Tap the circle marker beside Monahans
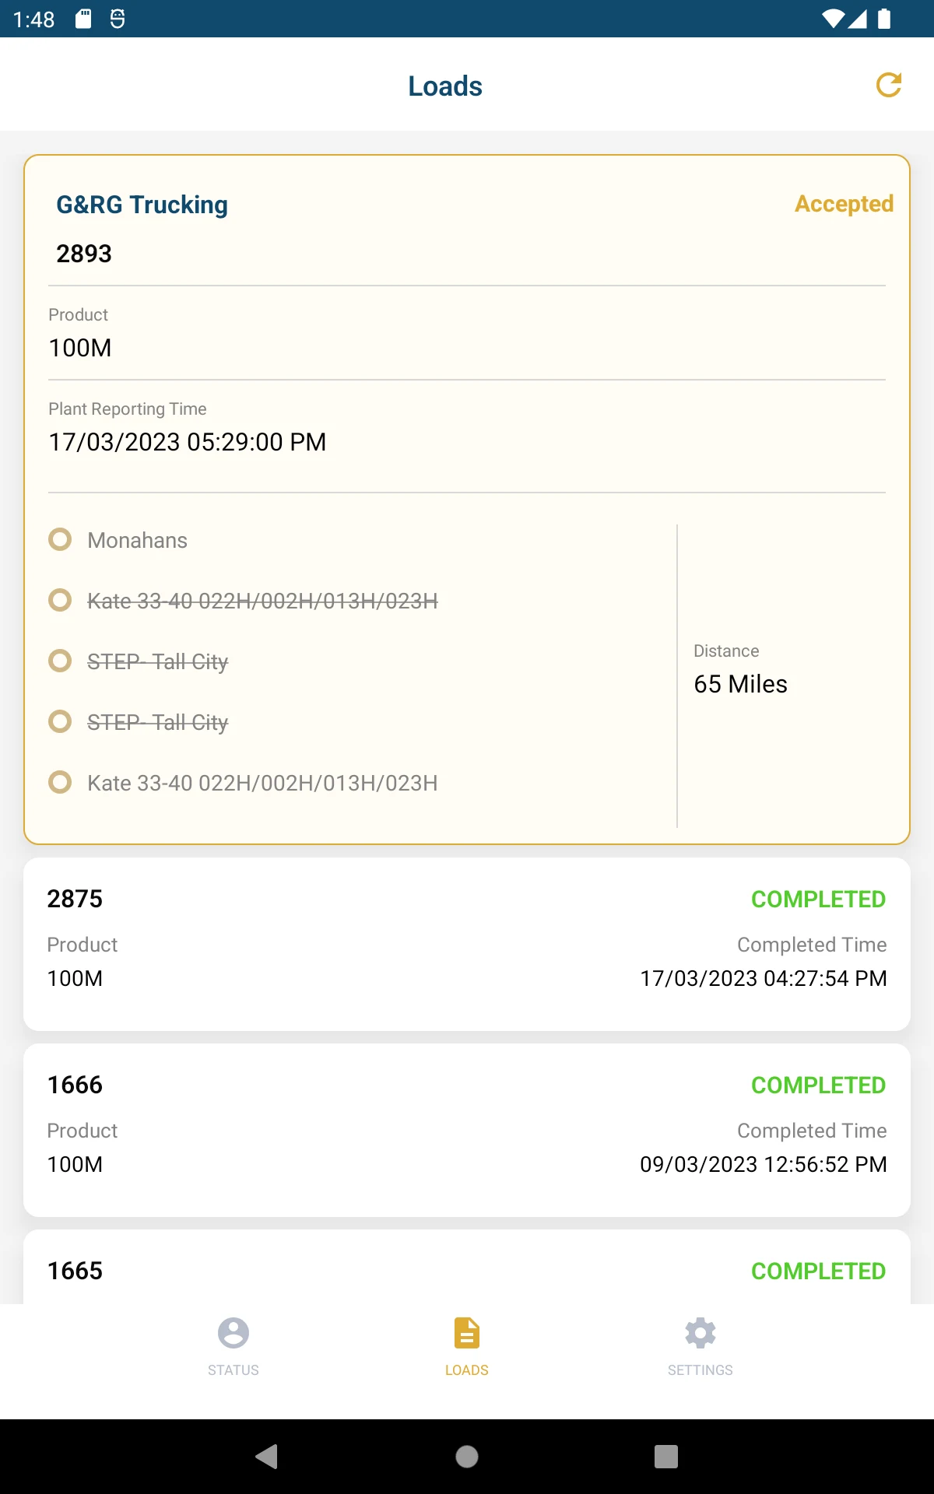934x1494 pixels. (60, 539)
